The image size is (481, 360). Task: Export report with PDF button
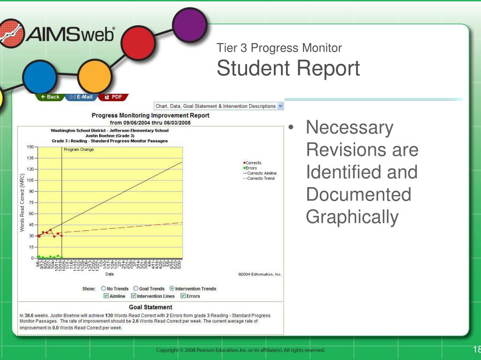tap(114, 97)
